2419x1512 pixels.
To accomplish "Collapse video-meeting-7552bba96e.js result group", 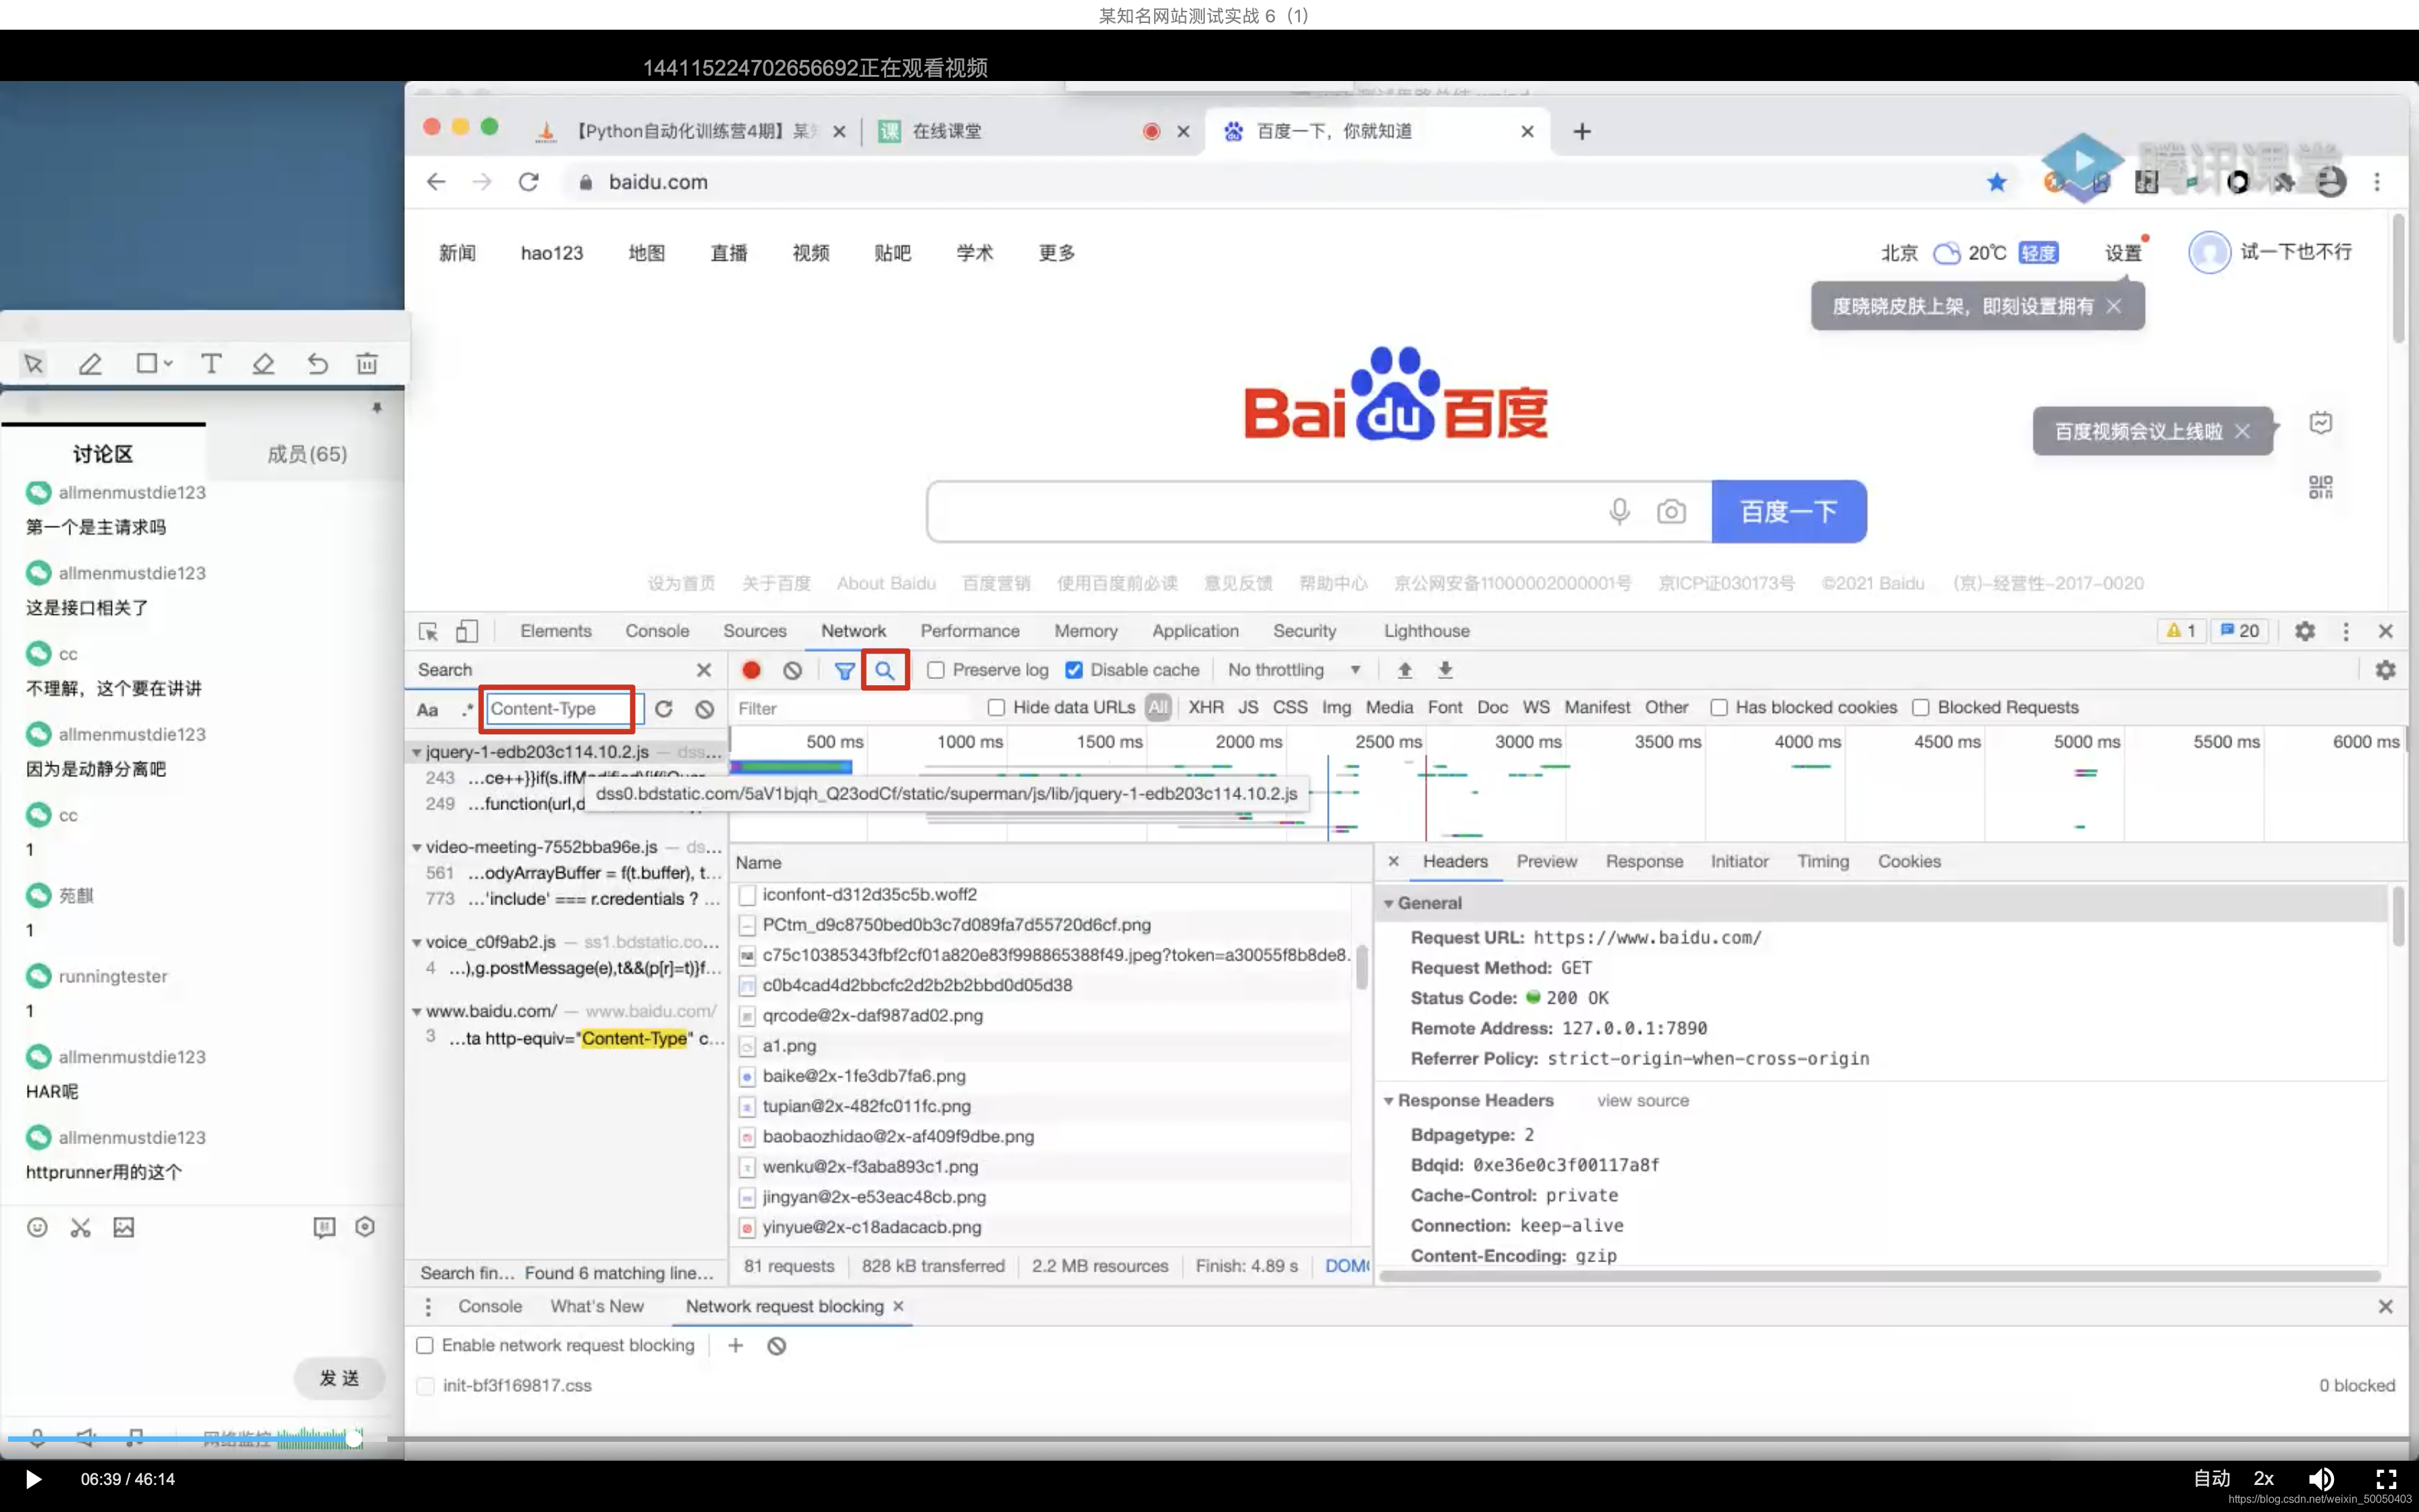I will click(x=416, y=847).
